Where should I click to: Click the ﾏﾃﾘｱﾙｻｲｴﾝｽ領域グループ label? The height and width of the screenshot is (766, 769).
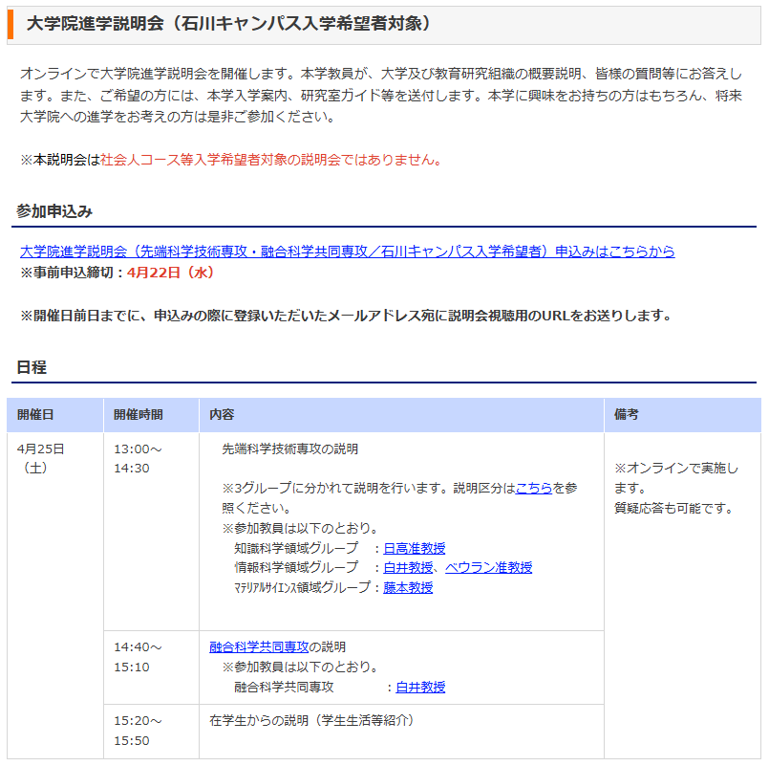point(302,587)
